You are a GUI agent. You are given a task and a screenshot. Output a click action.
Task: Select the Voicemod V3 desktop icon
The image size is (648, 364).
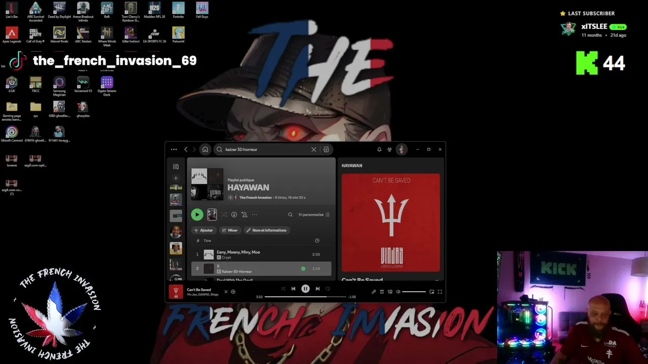point(83,84)
